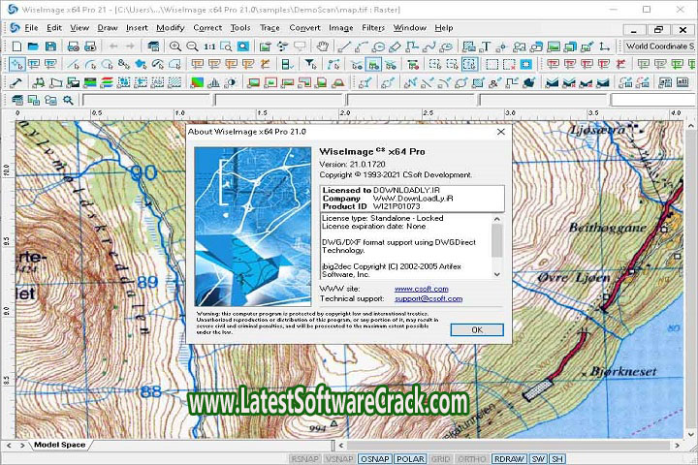Screen dimensions: 698x465
Task: Click the New document icon
Action: (16, 46)
